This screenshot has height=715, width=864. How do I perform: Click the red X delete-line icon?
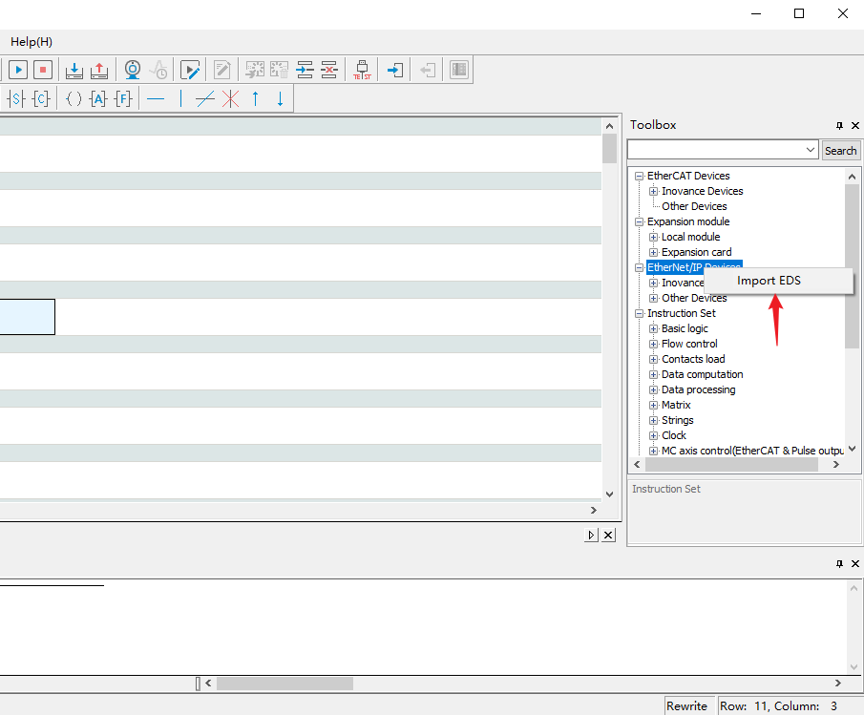(230, 98)
